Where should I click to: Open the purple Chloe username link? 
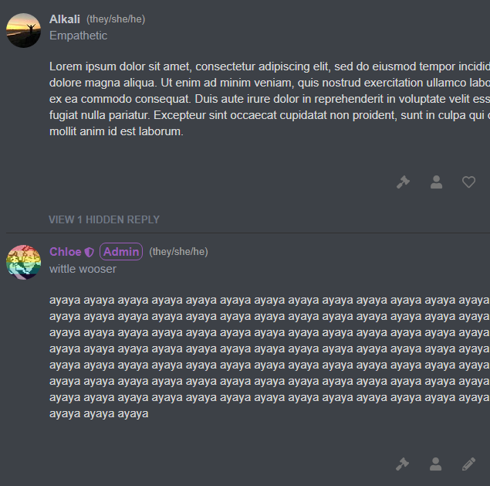point(66,252)
